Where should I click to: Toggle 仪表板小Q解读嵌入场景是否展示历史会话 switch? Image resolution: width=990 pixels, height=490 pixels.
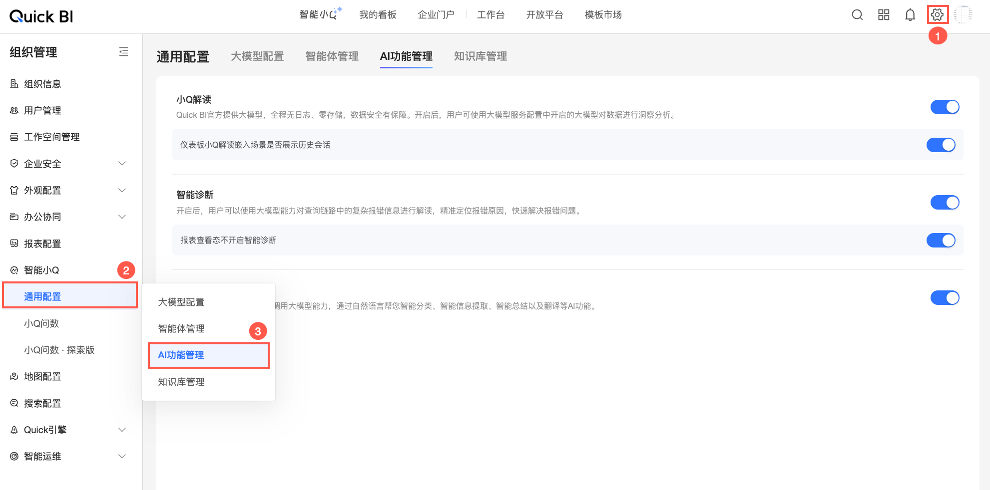(941, 145)
